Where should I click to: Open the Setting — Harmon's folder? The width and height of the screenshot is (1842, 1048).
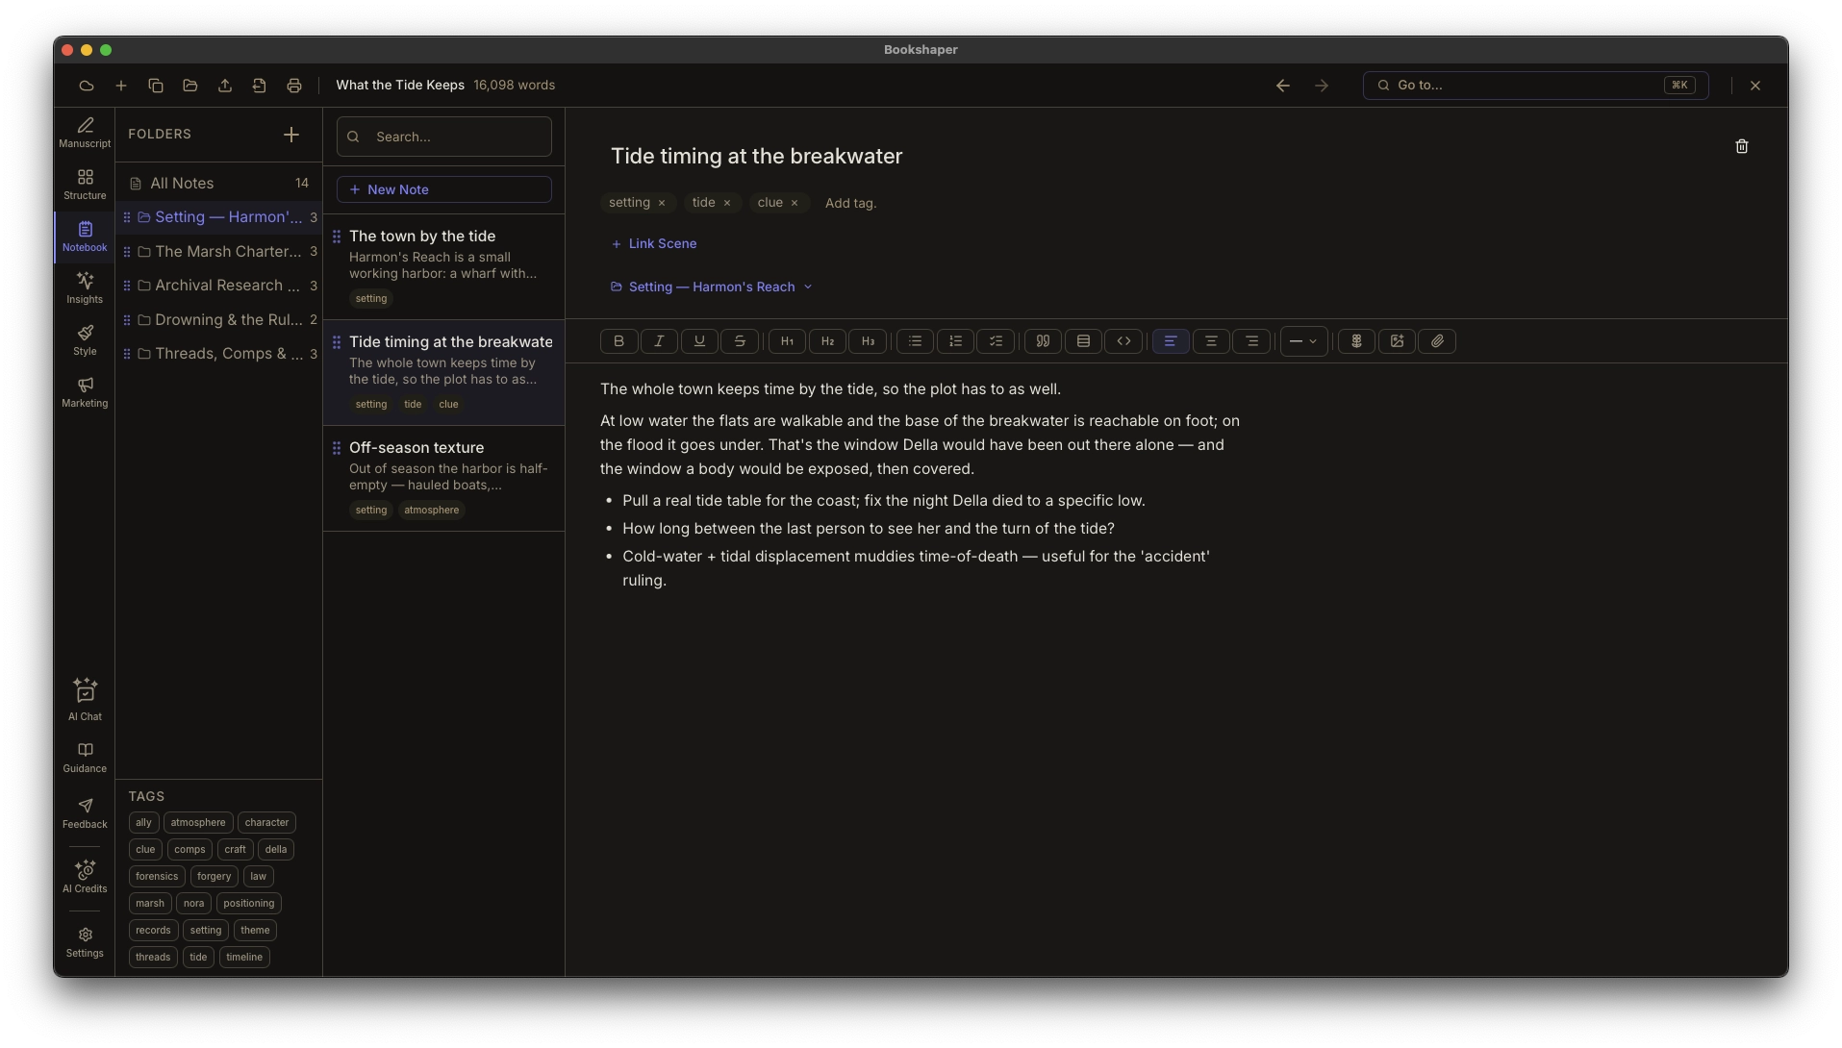click(x=219, y=217)
